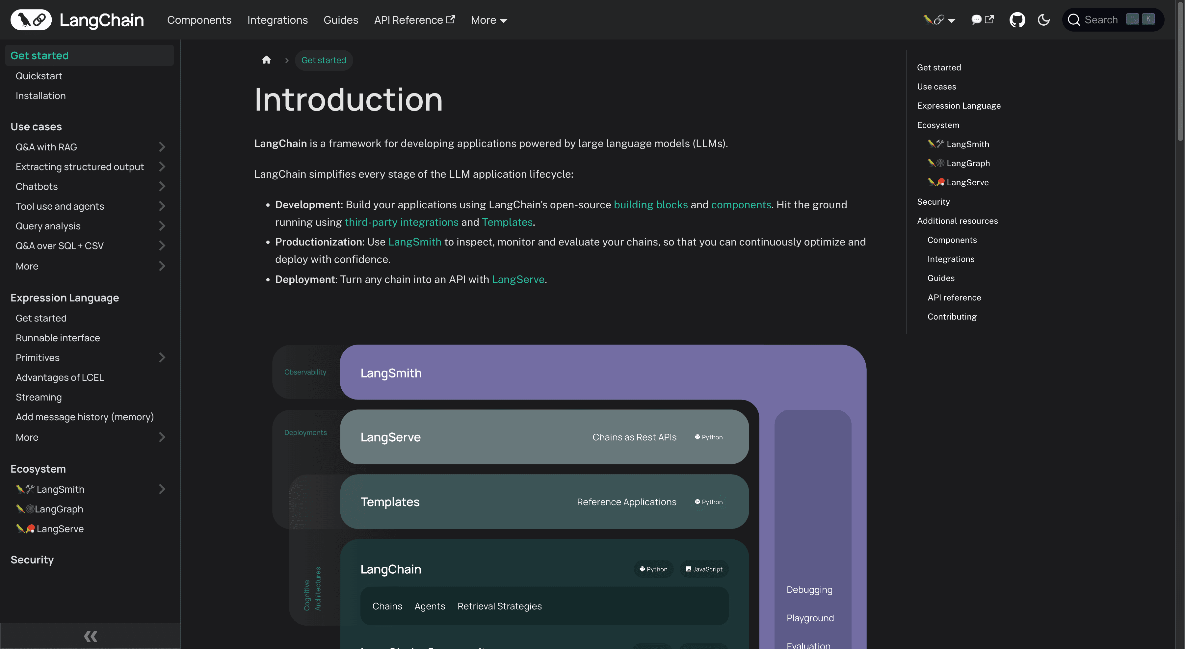Click the LangSmith purple diagram block

(603, 373)
